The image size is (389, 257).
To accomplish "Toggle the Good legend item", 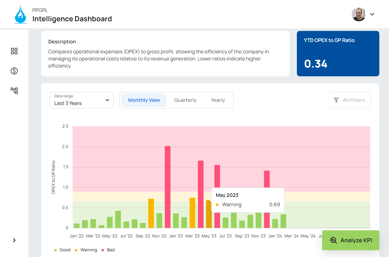I will [62, 250].
